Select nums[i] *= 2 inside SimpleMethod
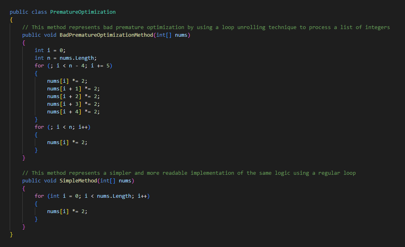The height and width of the screenshot is (247, 405). point(67,211)
